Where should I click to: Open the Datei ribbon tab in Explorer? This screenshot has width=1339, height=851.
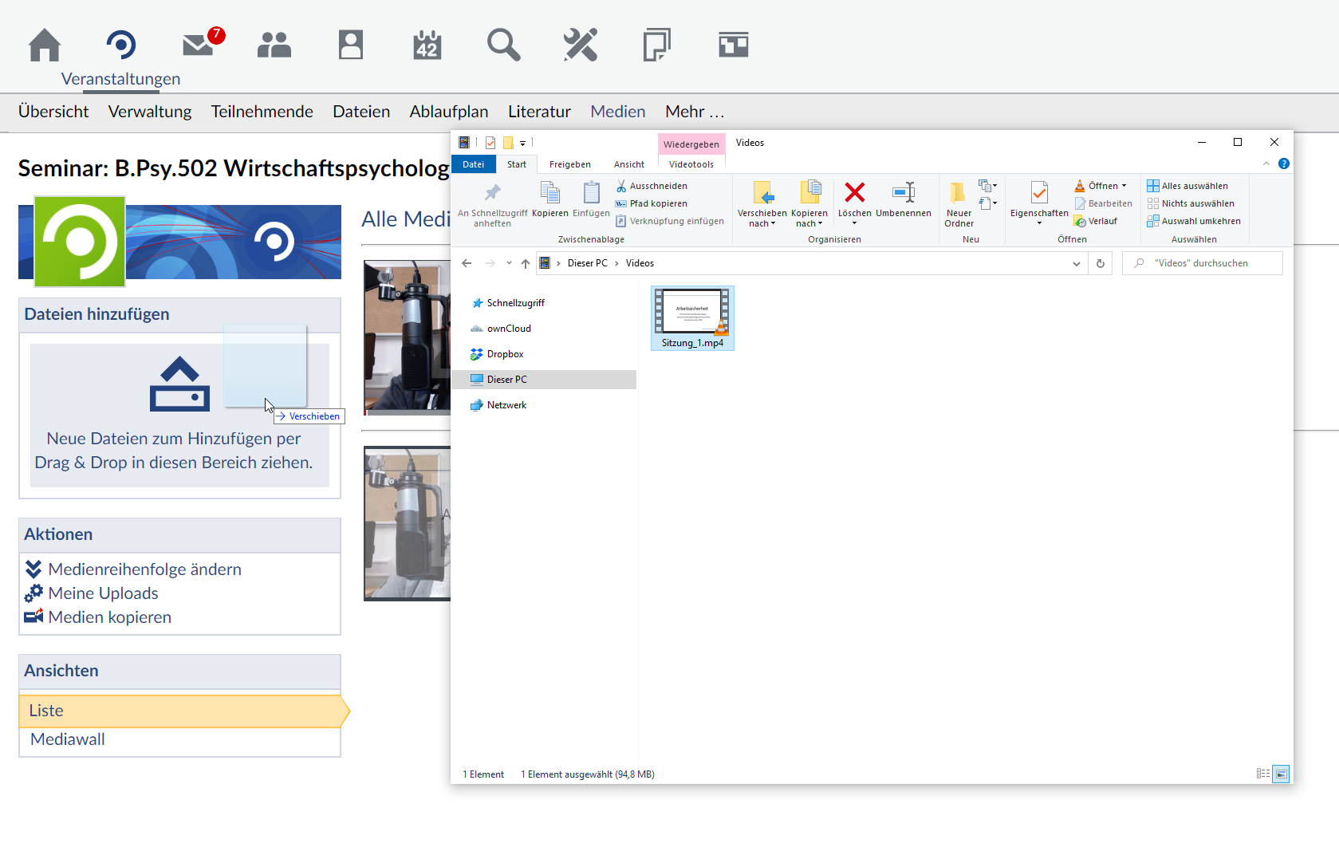click(474, 164)
